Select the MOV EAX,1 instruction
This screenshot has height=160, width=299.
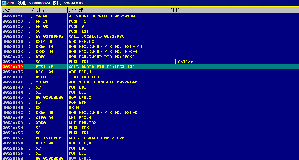coord(80,158)
